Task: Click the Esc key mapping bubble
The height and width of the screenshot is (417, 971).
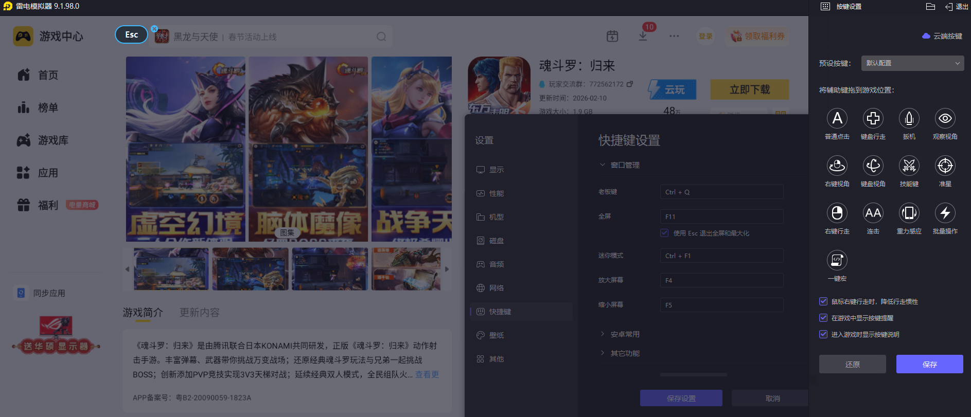Action: pyautogui.click(x=132, y=35)
